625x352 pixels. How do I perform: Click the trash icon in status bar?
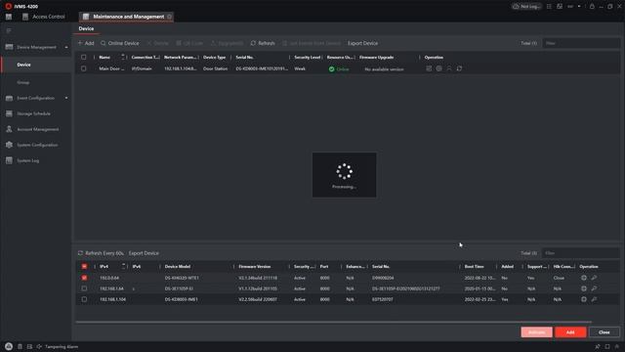pyautogui.click(x=20, y=346)
